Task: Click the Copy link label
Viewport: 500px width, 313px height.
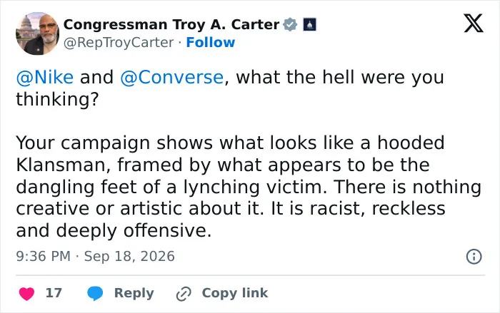Action: click(235, 293)
